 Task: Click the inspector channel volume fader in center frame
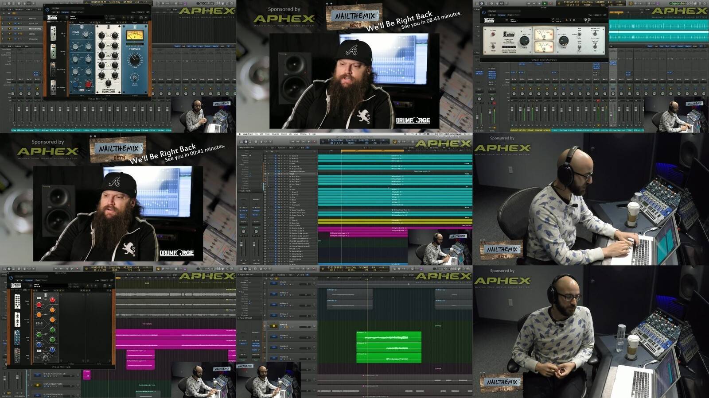point(242,244)
